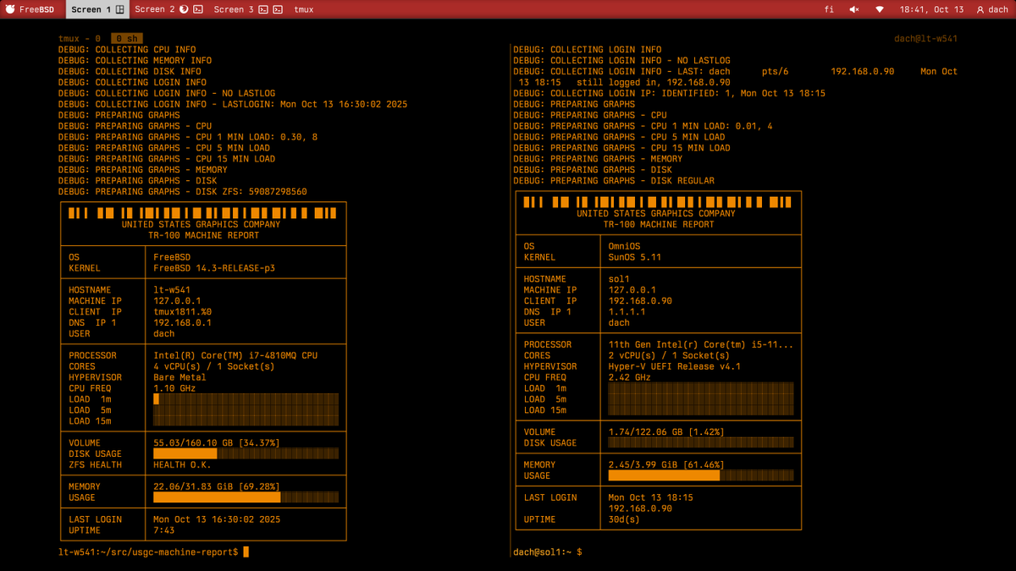Viewport: 1016px width, 571px height.
Task: Click the OmniOS disk usage bar at 1.42%
Action: pyautogui.click(x=701, y=442)
